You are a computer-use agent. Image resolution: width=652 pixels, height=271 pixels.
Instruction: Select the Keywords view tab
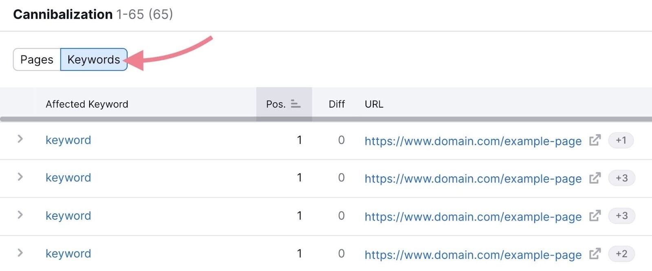[x=94, y=59]
